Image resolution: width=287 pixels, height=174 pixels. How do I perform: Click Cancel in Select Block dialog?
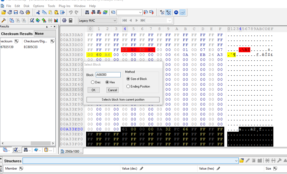tap(113, 90)
